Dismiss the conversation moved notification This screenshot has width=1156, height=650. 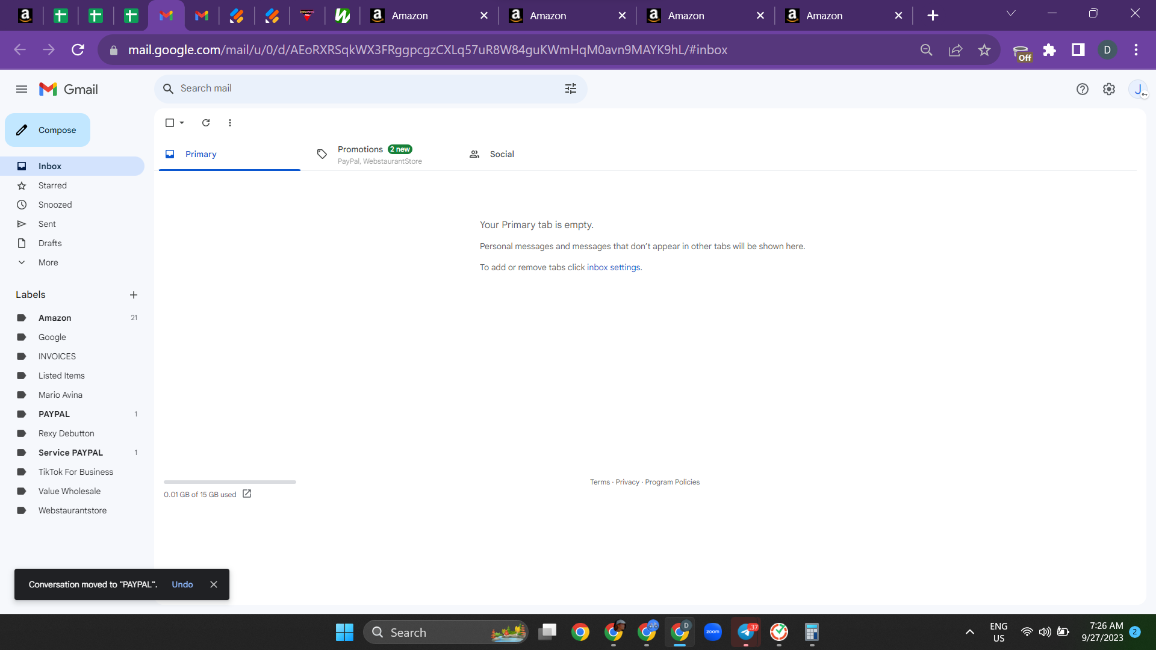point(214,584)
